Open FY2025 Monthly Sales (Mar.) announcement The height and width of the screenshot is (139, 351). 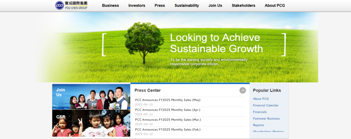point(168,120)
